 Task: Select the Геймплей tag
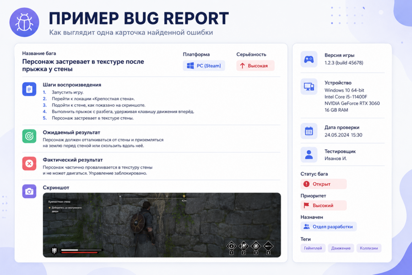(x=313, y=248)
